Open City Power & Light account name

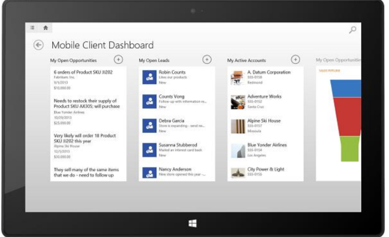pos(266,169)
